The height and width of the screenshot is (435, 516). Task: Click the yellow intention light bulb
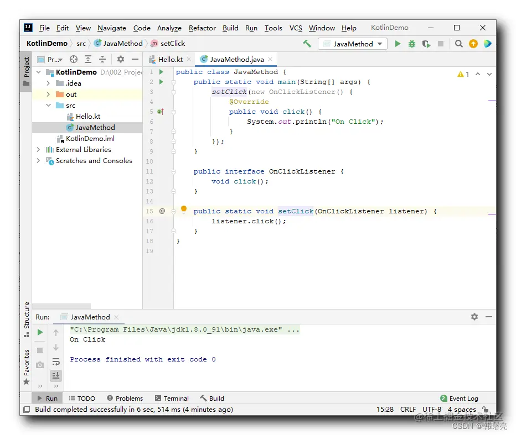coord(184,209)
